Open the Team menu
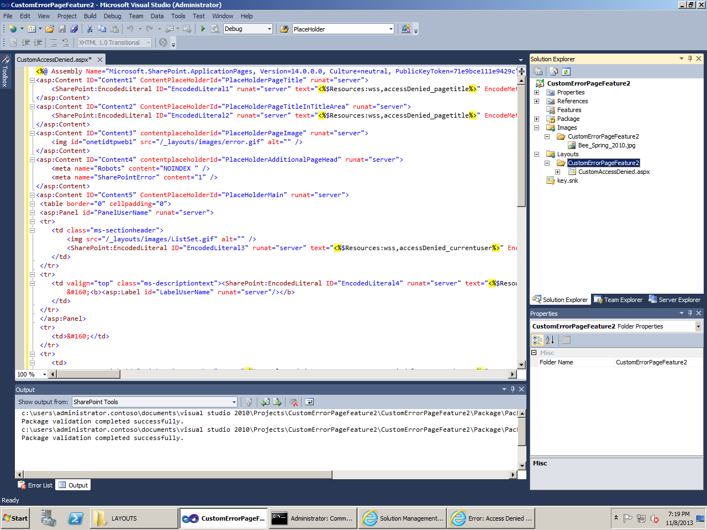The image size is (707, 530). [136, 16]
